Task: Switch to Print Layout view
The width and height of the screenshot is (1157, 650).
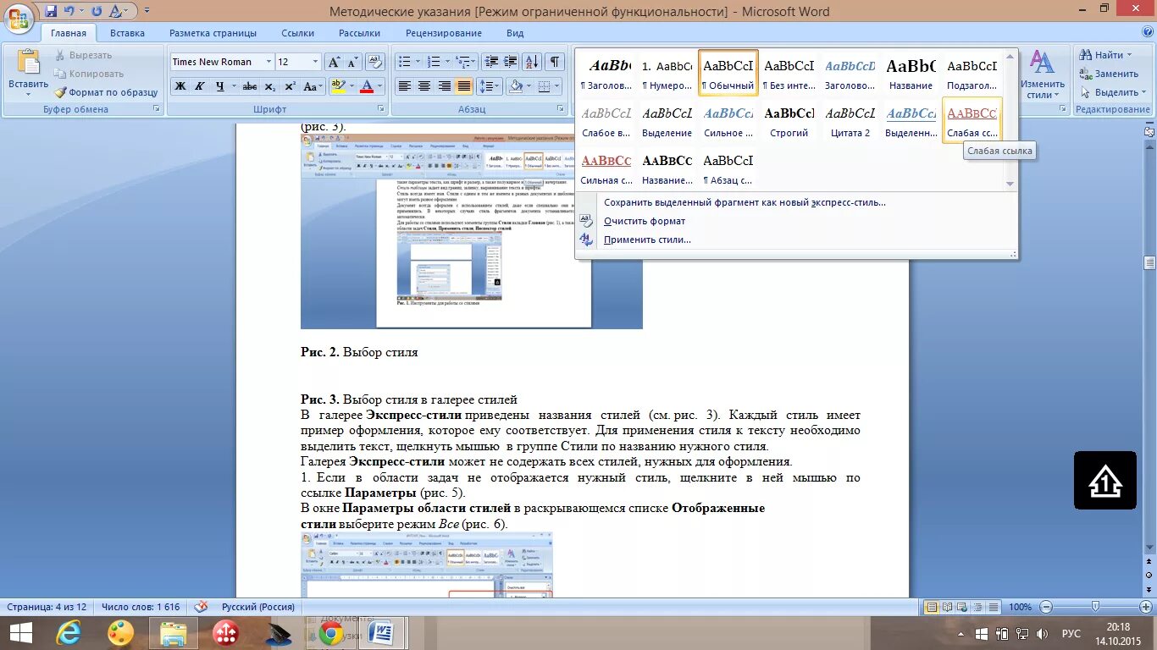Action: click(x=932, y=607)
